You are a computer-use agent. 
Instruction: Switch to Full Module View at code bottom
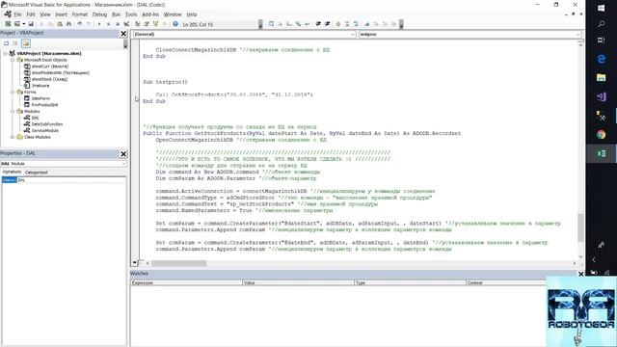tap(142, 262)
